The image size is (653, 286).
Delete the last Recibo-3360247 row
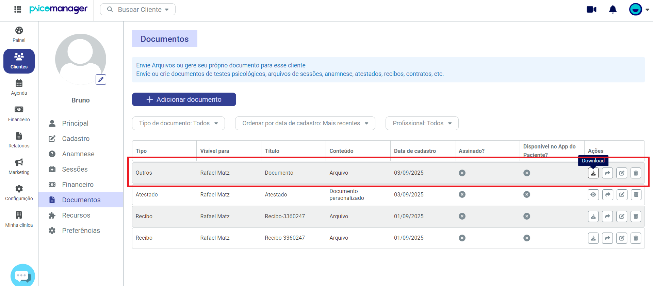636,238
